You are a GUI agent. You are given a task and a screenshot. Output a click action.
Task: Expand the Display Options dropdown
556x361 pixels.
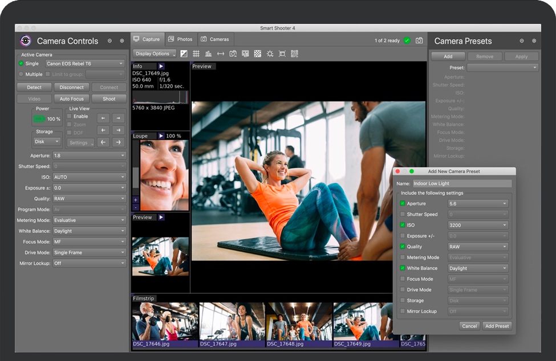[x=155, y=54]
